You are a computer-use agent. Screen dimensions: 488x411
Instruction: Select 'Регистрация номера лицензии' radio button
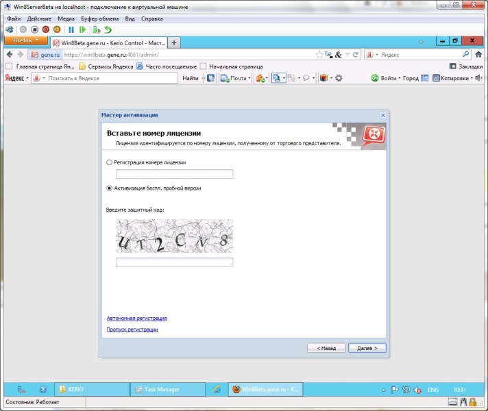tap(110, 162)
